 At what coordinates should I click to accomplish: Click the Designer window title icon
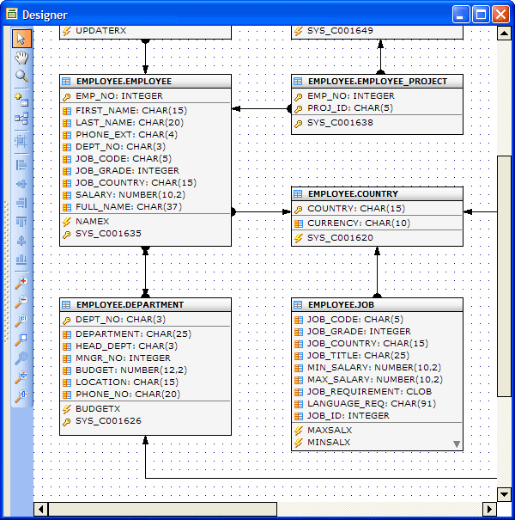click(12, 14)
